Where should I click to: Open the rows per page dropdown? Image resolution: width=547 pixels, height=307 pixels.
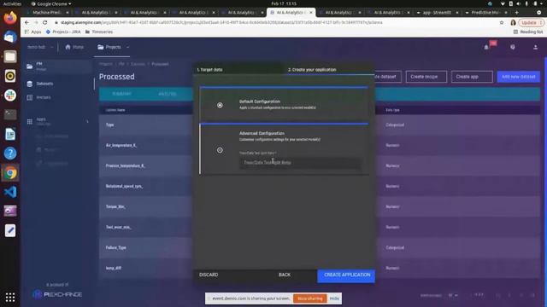tap(453, 295)
